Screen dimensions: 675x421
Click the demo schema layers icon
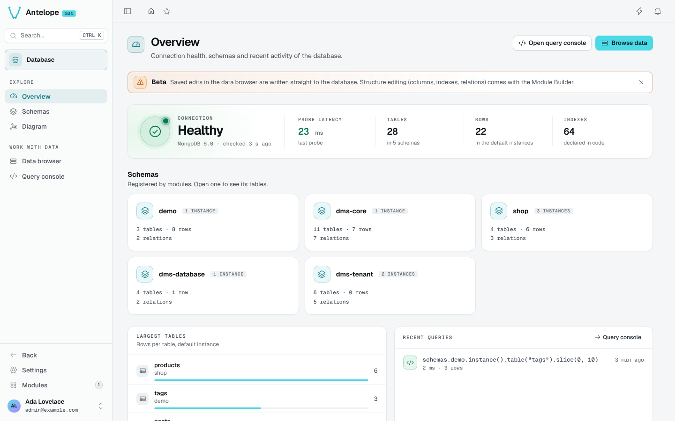click(x=145, y=211)
